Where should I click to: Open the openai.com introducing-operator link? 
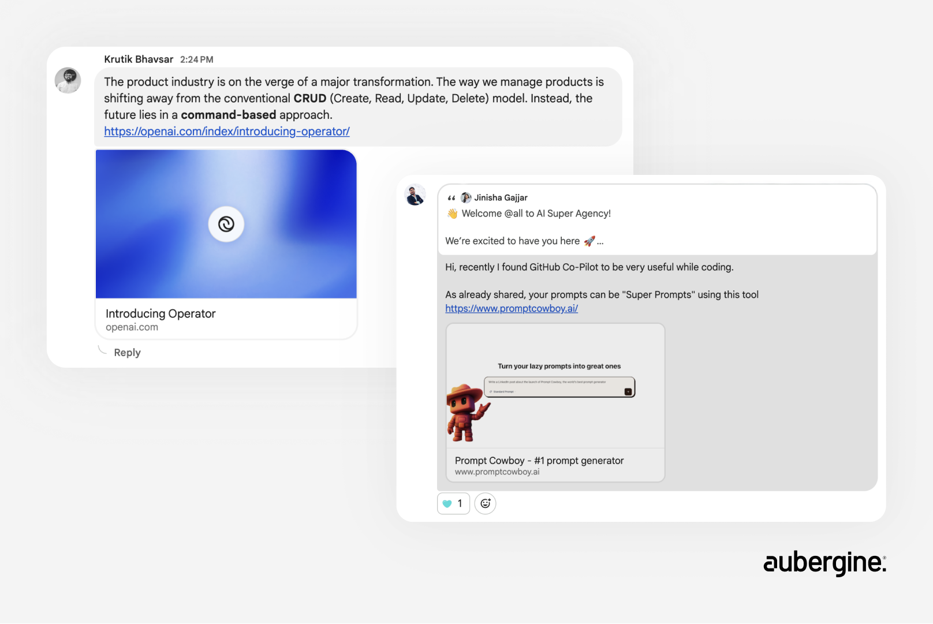click(x=227, y=132)
